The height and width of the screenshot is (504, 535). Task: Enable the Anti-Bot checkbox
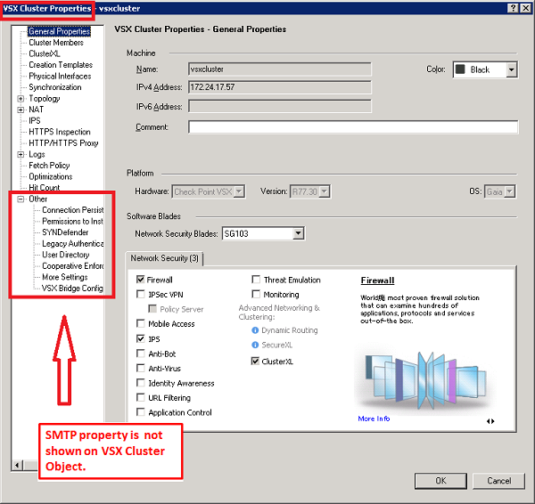(140, 354)
